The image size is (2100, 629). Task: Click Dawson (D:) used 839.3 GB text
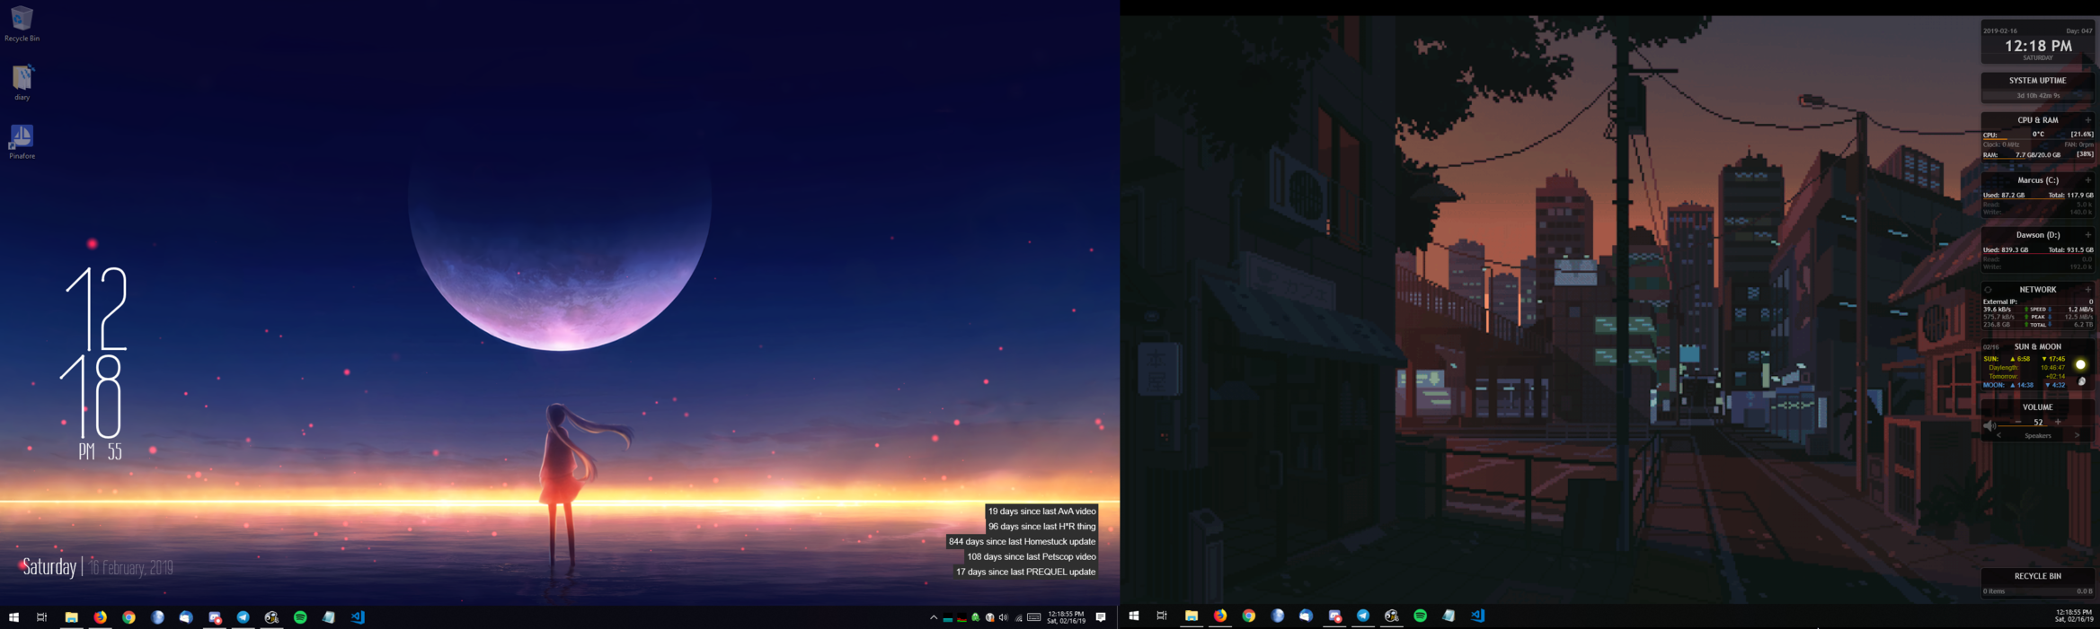coord(2005,250)
